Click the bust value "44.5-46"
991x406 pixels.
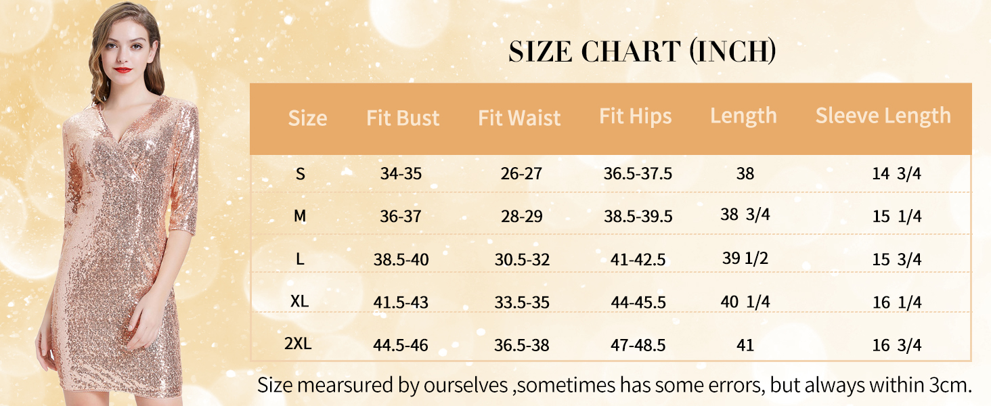[x=401, y=345]
